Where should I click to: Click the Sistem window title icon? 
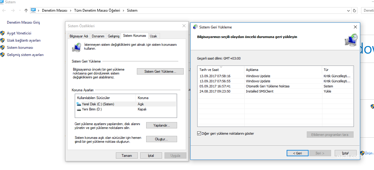pyautogui.click(x=2, y=2)
